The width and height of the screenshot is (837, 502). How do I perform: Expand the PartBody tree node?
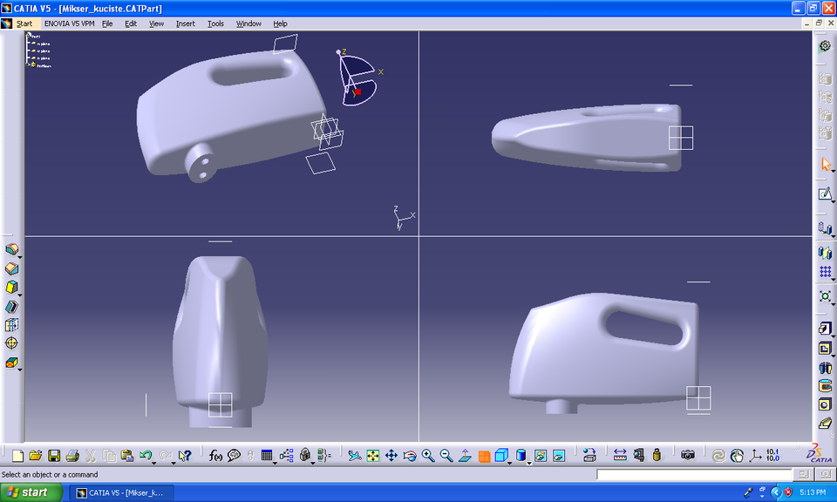click(x=27, y=64)
